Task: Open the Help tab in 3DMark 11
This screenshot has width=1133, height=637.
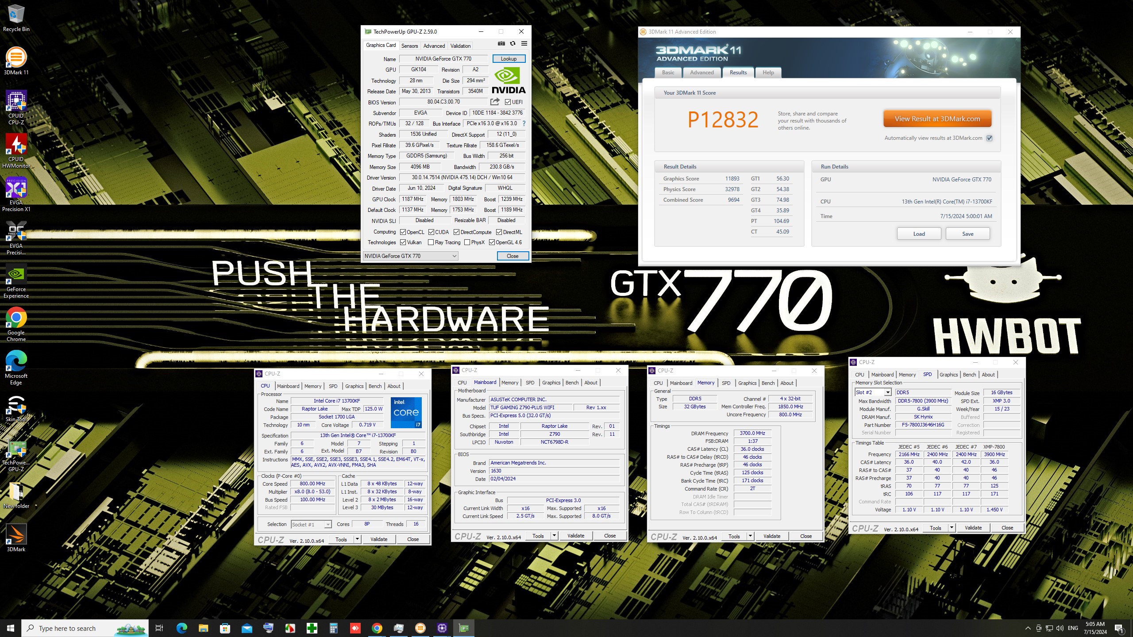Action: 768,73
